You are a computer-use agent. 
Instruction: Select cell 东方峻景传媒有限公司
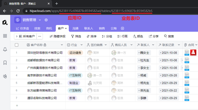tap(42, 90)
